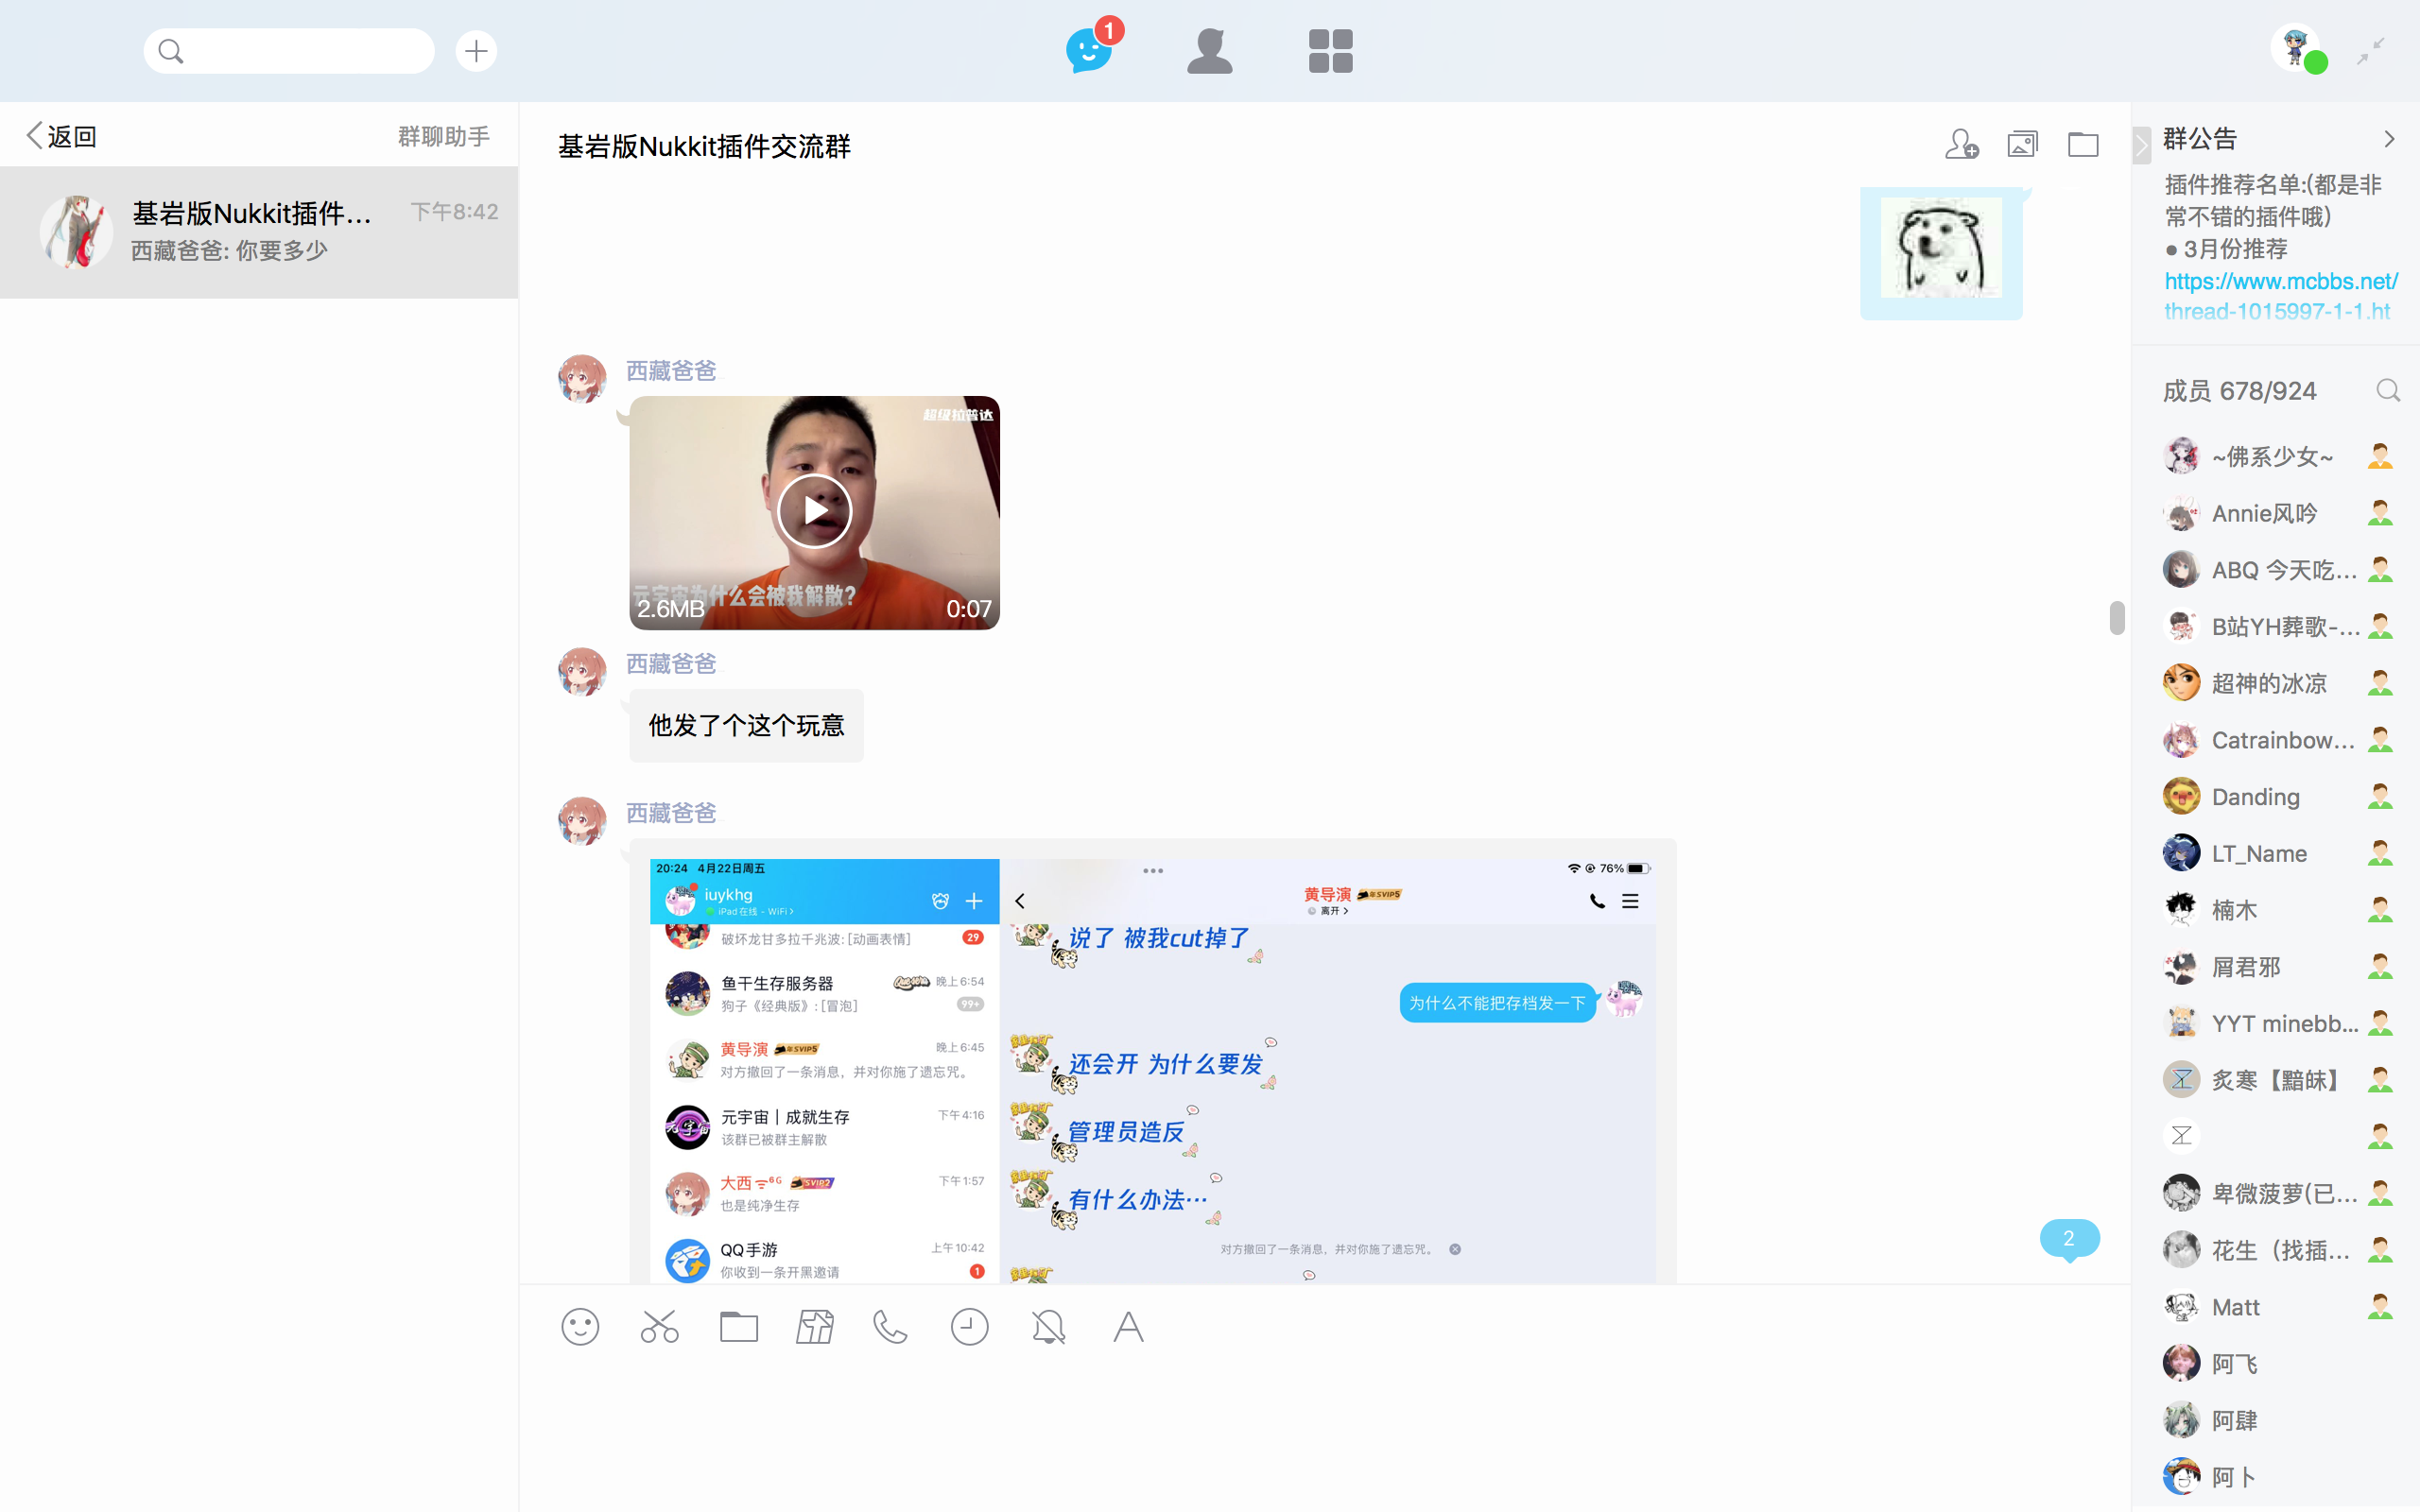Invite members with the add-person icon
This screenshot has width=2420, height=1512.
pos(1961,144)
